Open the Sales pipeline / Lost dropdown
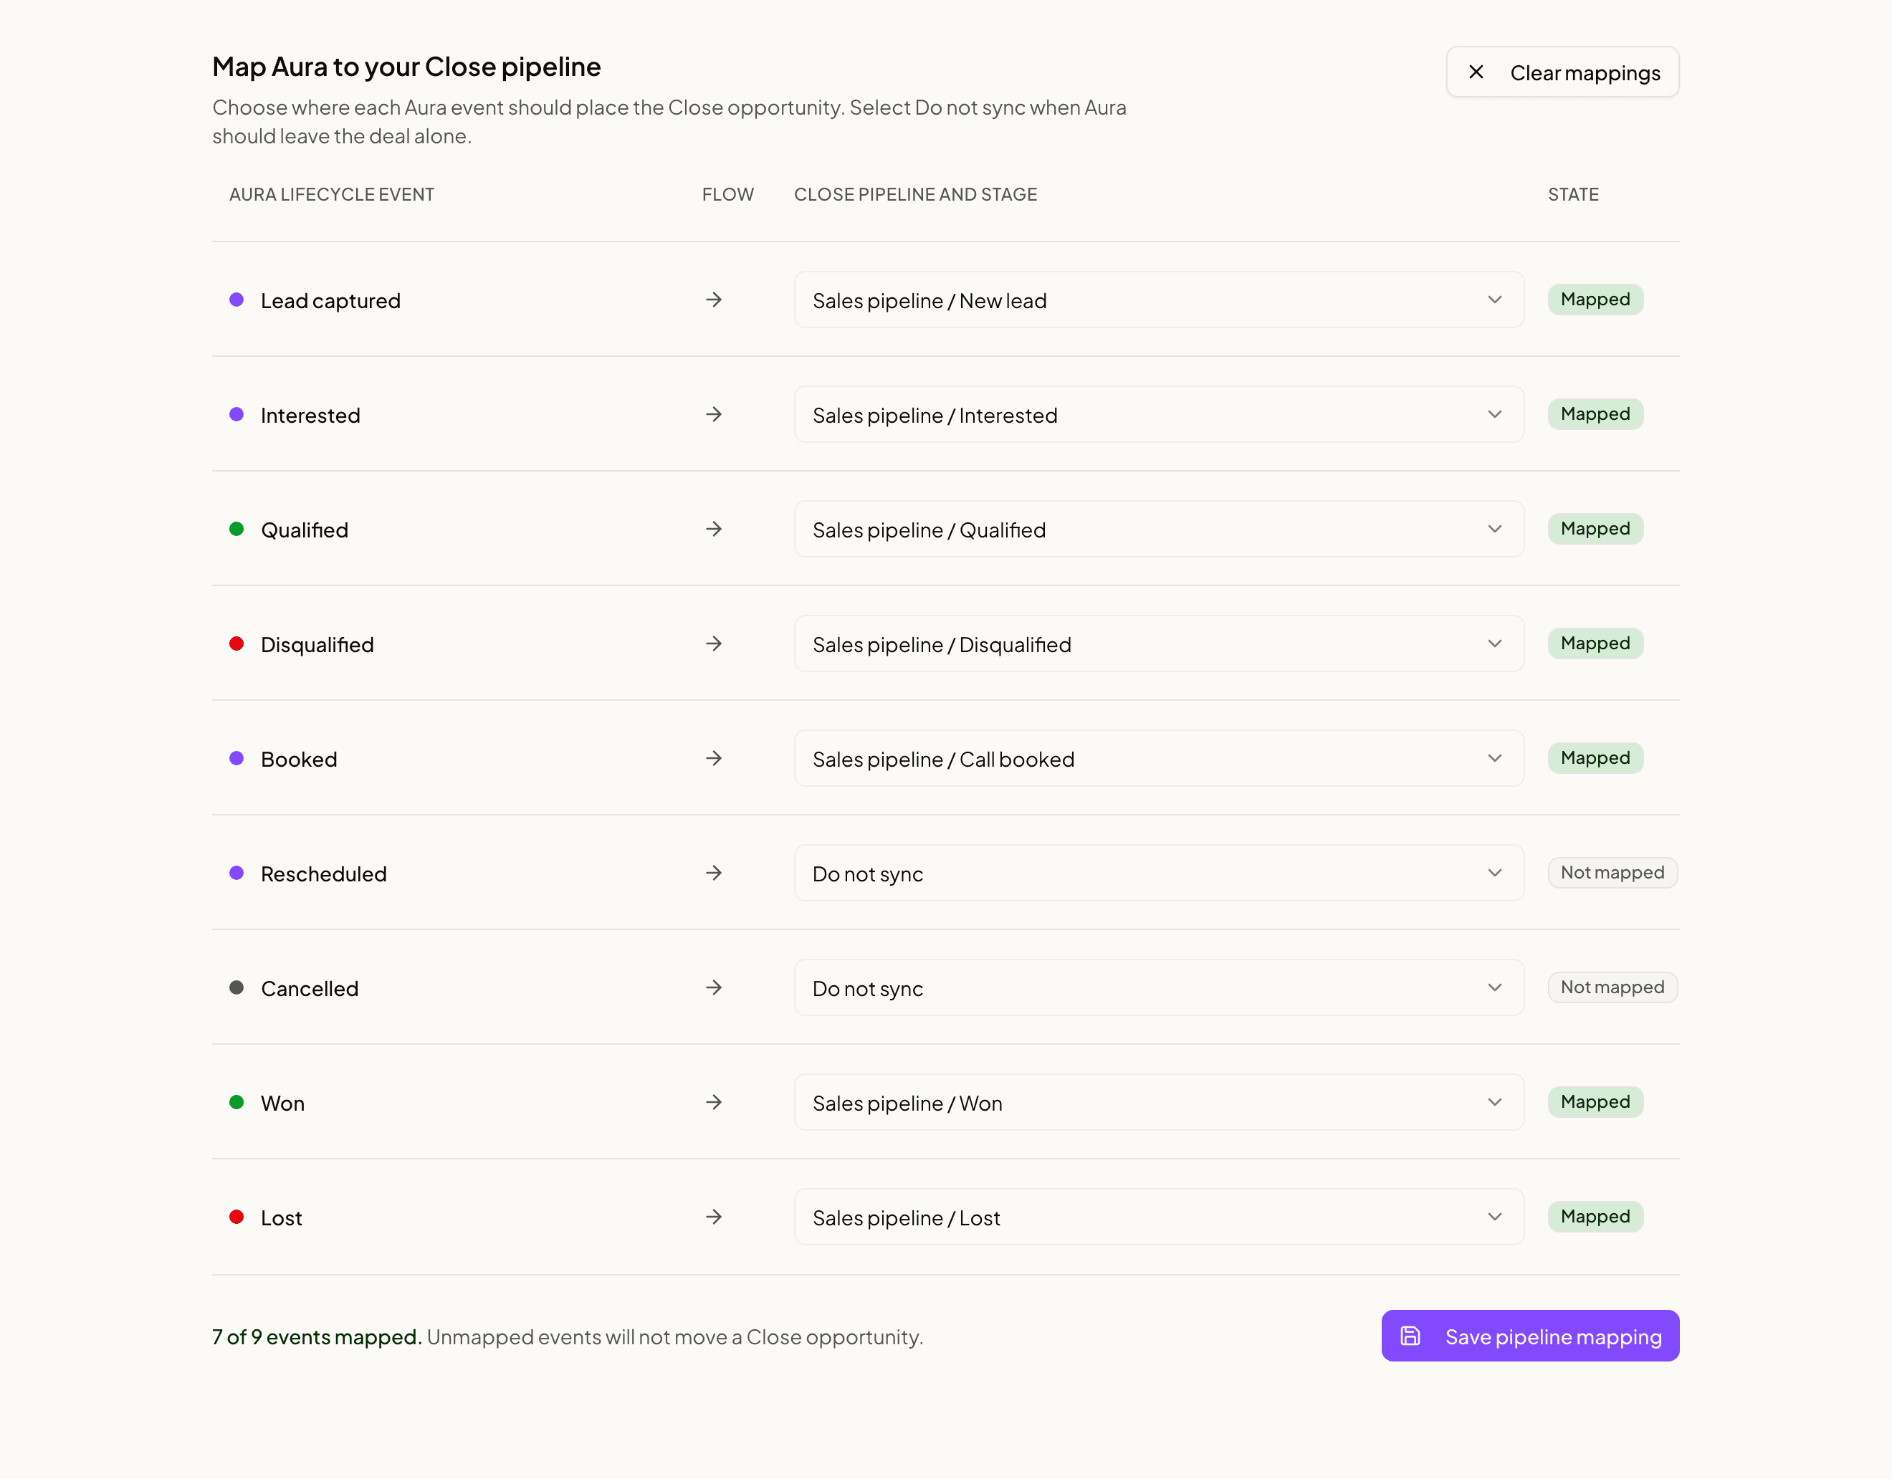This screenshot has height=1479, width=1892. click(1159, 1217)
